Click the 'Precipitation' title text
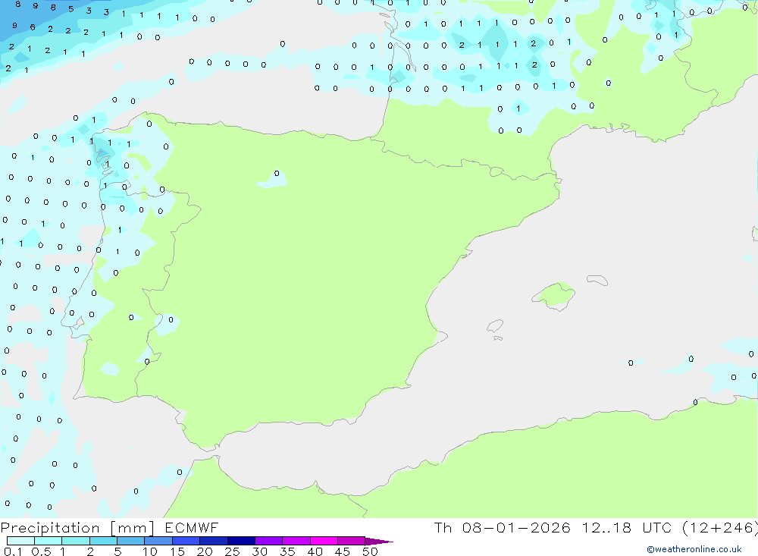The image size is (758, 556). (x=50, y=528)
